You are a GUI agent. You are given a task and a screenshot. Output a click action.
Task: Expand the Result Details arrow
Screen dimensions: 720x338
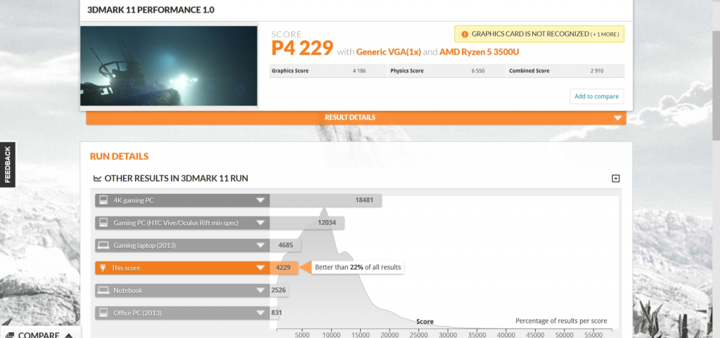pos(617,118)
